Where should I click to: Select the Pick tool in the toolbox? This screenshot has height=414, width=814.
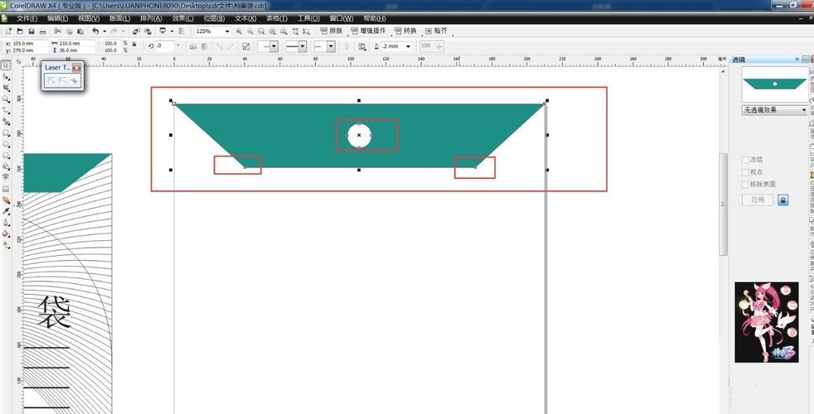click(6, 65)
